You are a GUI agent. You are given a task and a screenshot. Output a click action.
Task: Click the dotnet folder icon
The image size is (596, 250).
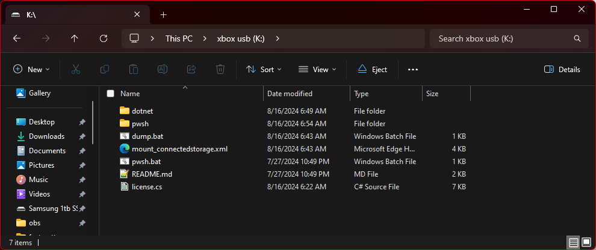click(124, 111)
